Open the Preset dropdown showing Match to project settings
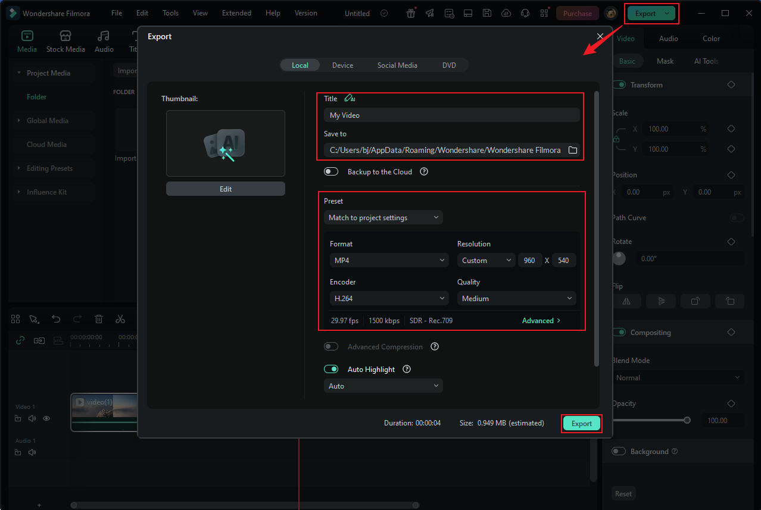Screen dimensions: 761x510 click(x=383, y=217)
